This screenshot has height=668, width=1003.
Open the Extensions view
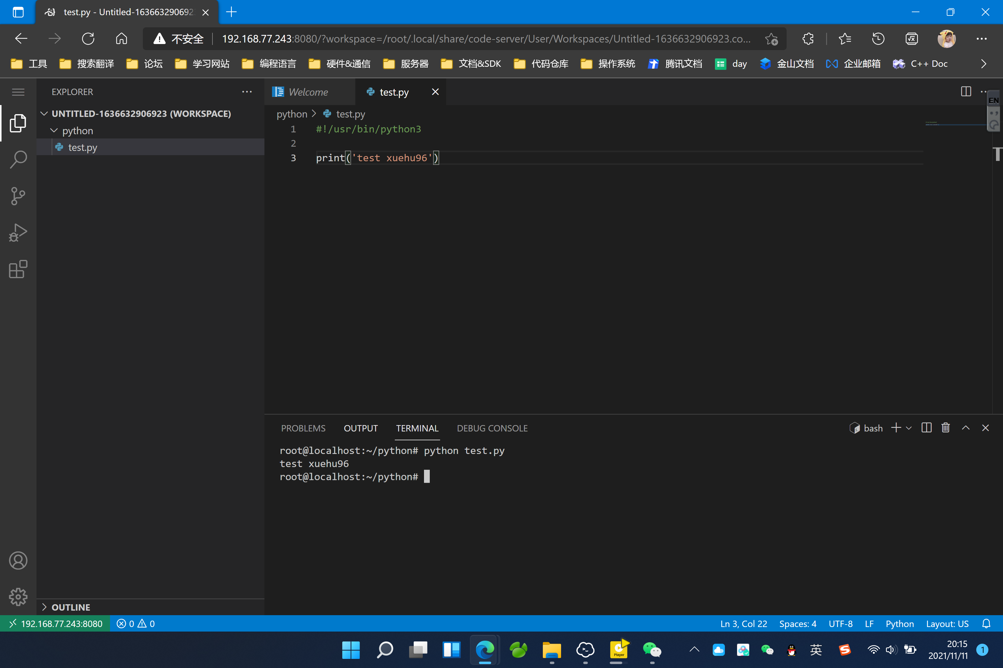click(x=18, y=269)
